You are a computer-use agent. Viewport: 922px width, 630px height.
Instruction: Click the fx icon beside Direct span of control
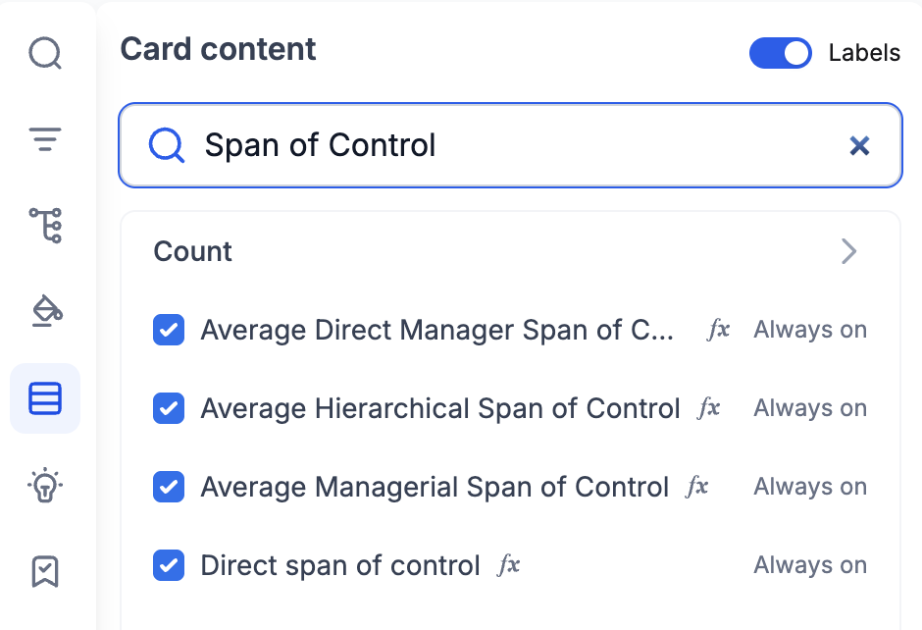click(509, 565)
